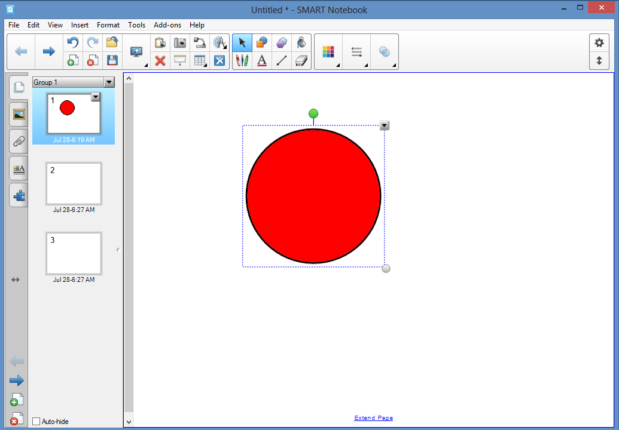Select the Lines tool

(x=282, y=60)
